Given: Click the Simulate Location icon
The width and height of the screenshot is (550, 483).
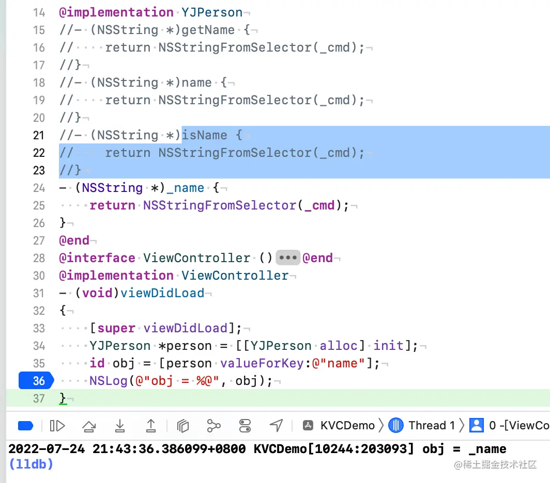Looking at the screenshot, I should tap(276, 426).
